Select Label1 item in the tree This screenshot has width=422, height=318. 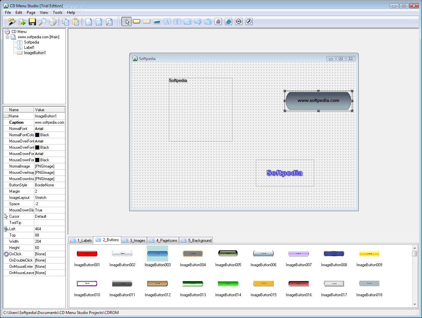click(x=29, y=48)
